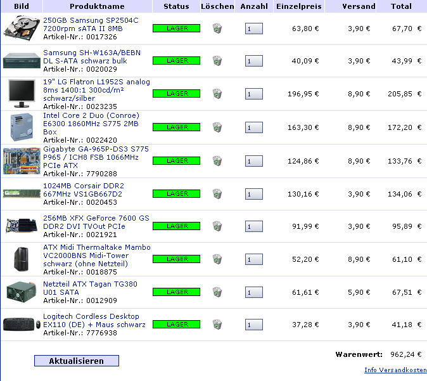Click quantity field for Samsung SH-W163A
This screenshot has width=427, height=381.
(x=254, y=61)
